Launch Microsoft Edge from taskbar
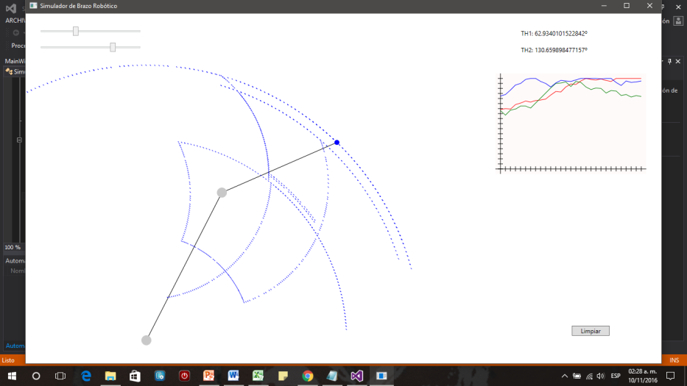This screenshot has width=687, height=386. point(86,376)
